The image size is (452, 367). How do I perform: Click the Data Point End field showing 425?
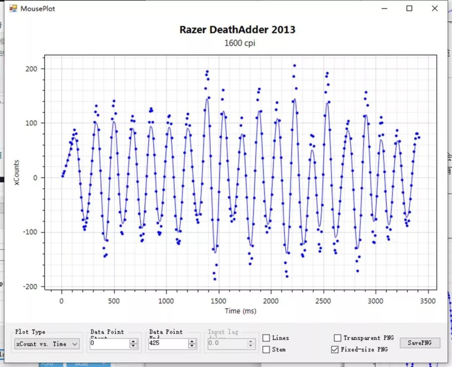point(169,343)
